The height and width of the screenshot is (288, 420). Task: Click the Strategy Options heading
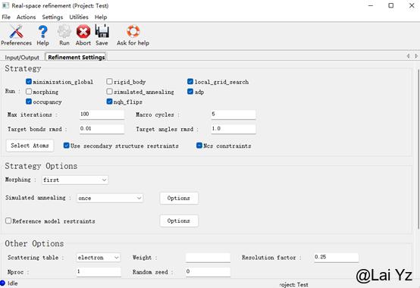click(41, 166)
